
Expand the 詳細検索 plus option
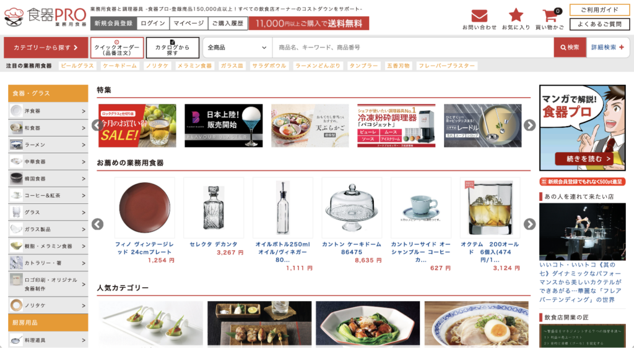pyautogui.click(x=608, y=47)
